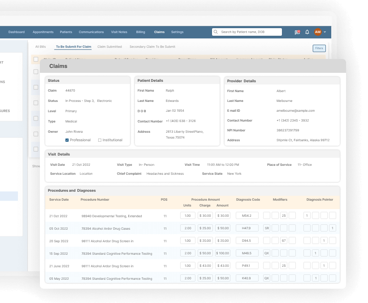Go to the Dashboard nav link
Image resolution: width=368 pixels, height=303 pixels.
(x=17, y=32)
